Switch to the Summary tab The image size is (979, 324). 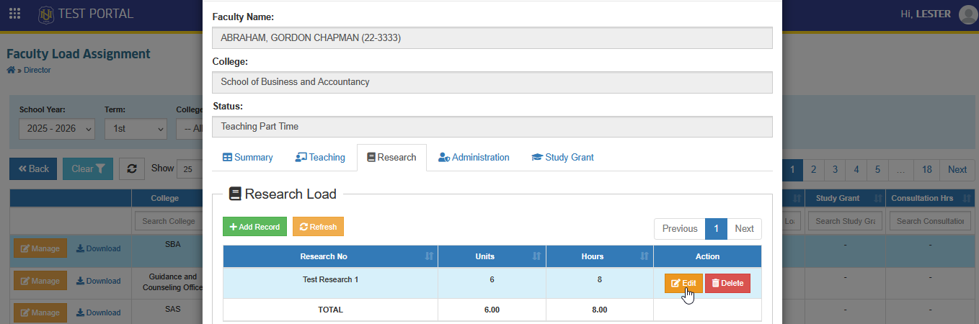point(247,157)
